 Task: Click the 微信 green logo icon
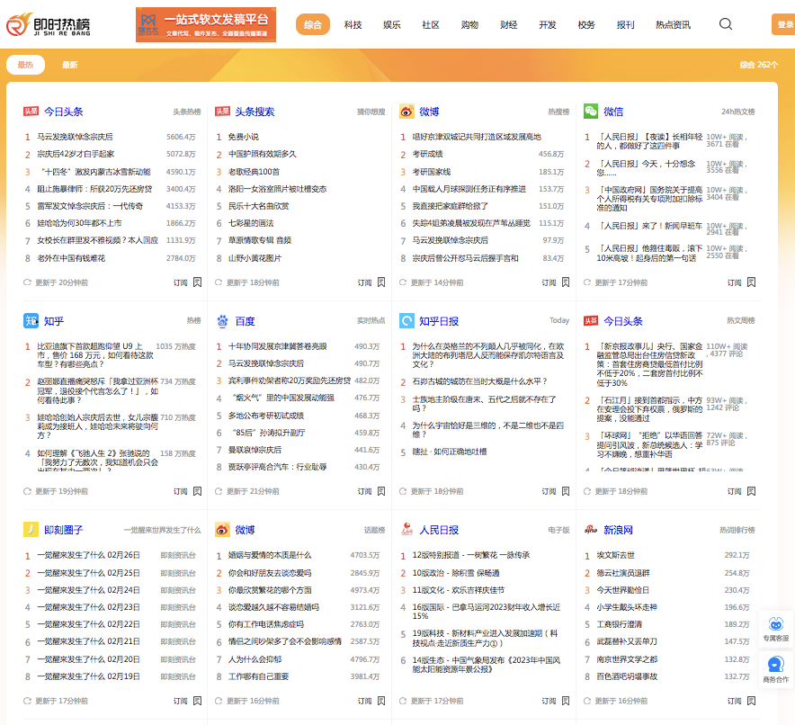click(x=591, y=111)
